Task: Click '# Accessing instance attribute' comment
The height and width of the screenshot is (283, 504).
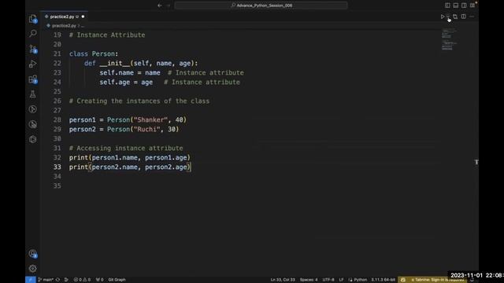Action: click(x=126, y=149)
